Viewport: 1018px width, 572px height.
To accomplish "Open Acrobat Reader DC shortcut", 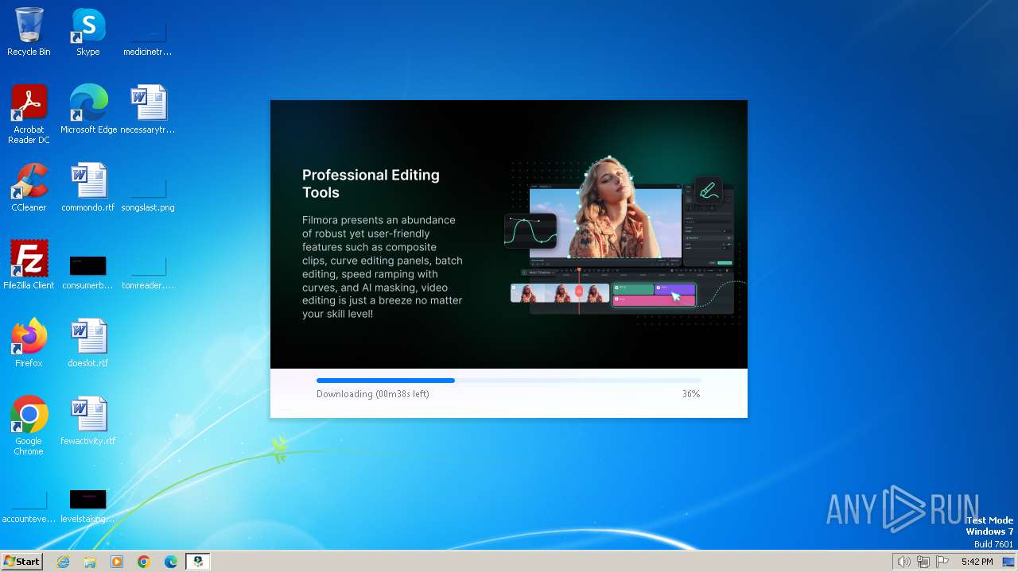I will (29, 114).
